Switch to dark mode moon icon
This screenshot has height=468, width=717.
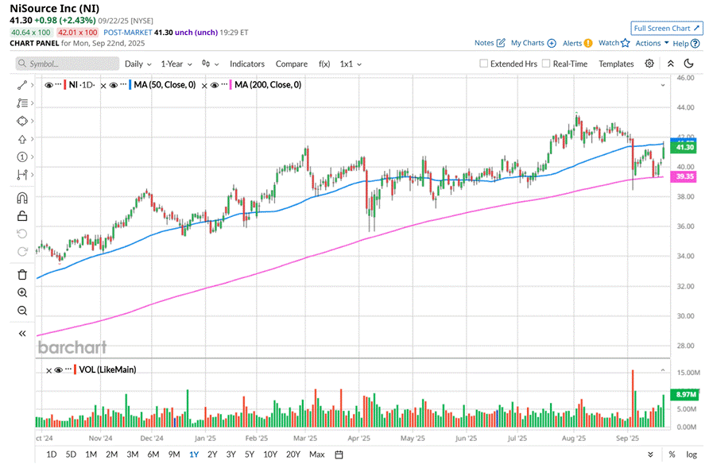pos(688,64)
